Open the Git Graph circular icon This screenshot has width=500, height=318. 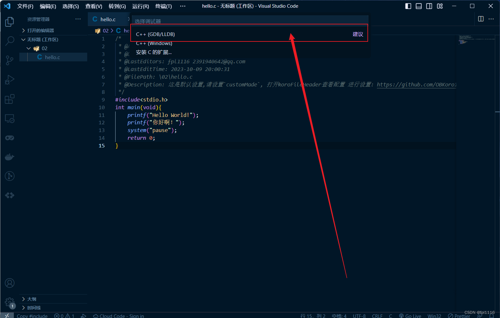click(10, 176)
